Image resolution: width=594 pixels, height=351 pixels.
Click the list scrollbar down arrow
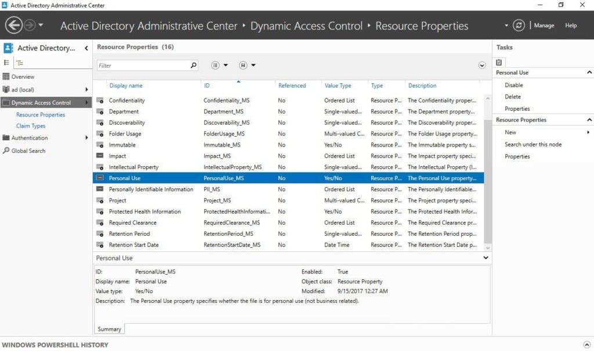click(x=488, y=248)
